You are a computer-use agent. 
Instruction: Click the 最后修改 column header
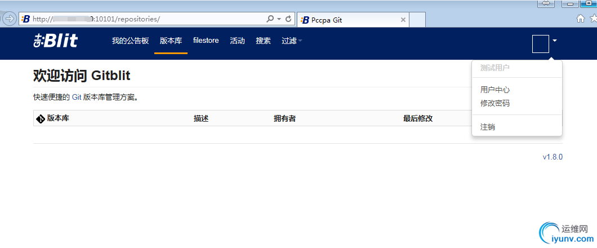418,119
